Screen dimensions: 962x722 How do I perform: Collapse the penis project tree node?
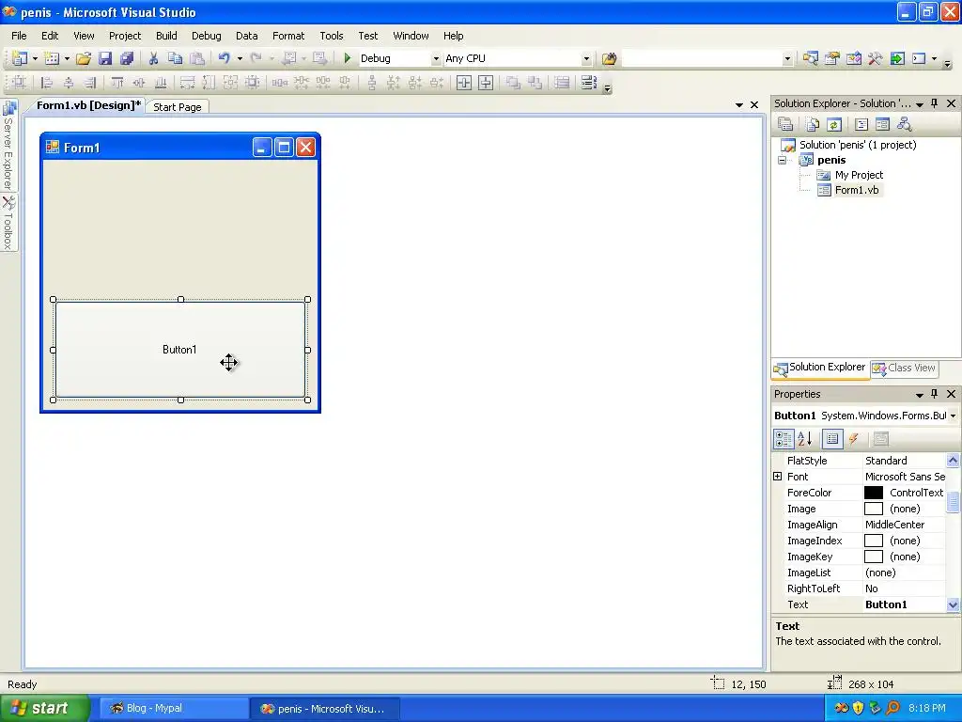click(783, 160)
